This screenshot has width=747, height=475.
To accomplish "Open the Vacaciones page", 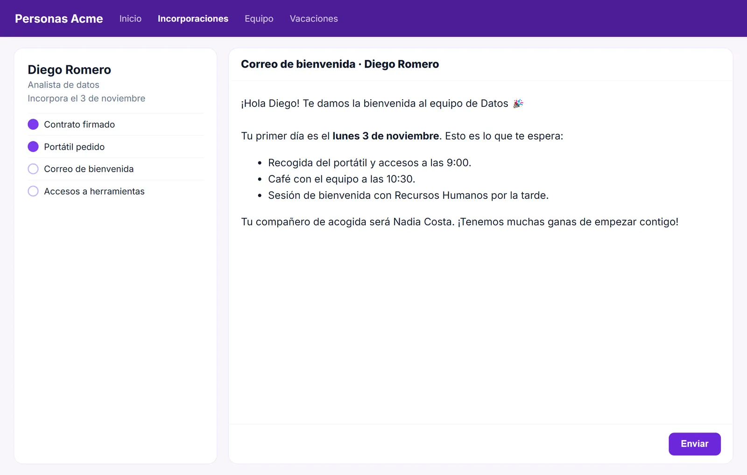I will coord(314,19).
